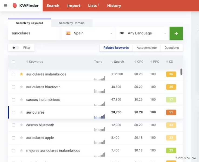Click the 112,000 search volume value
The width and height of the screenshot is (199, 162).
pyautogui.click(x=117, y=74)
